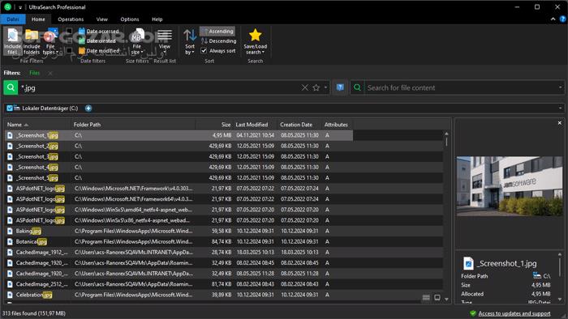Click the Files filter tag
Screen dimensions: 568x319
pyautogui.click(x=34, y=73)
